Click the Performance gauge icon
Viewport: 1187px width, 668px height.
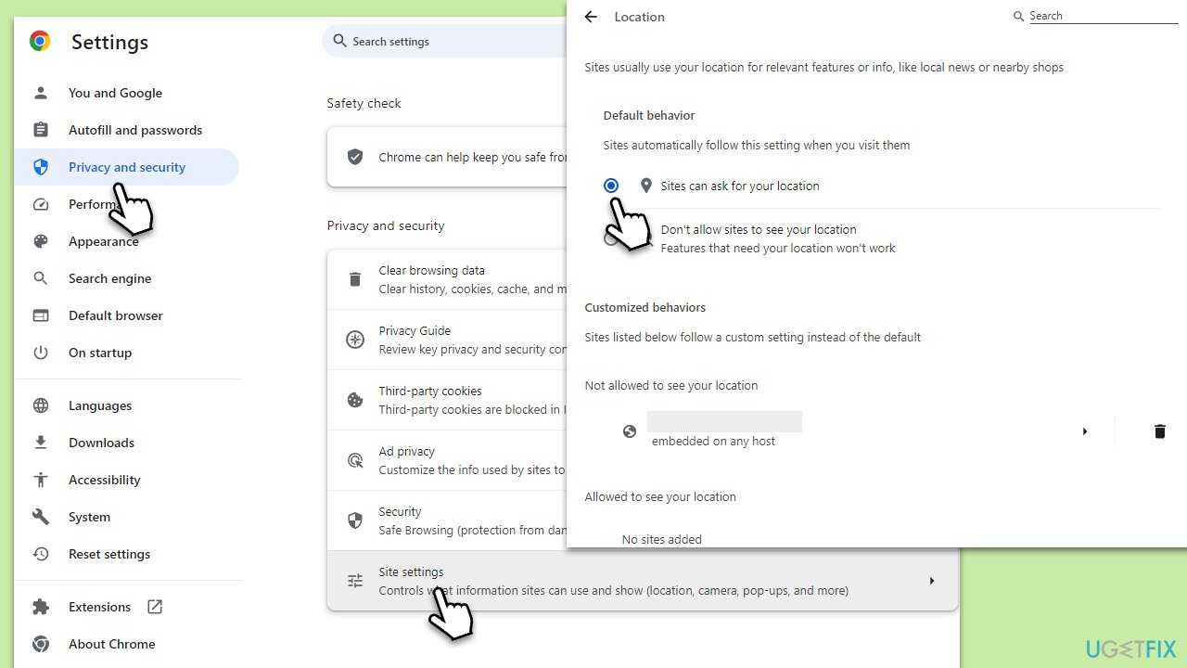point(40,204)
